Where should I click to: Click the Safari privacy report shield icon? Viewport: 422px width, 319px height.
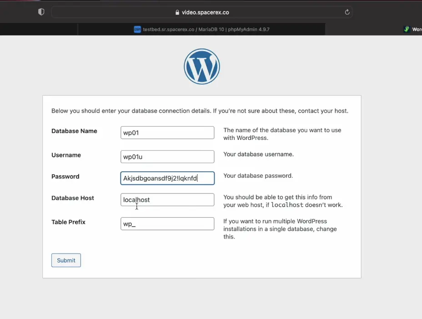click(x=41, y=12)
